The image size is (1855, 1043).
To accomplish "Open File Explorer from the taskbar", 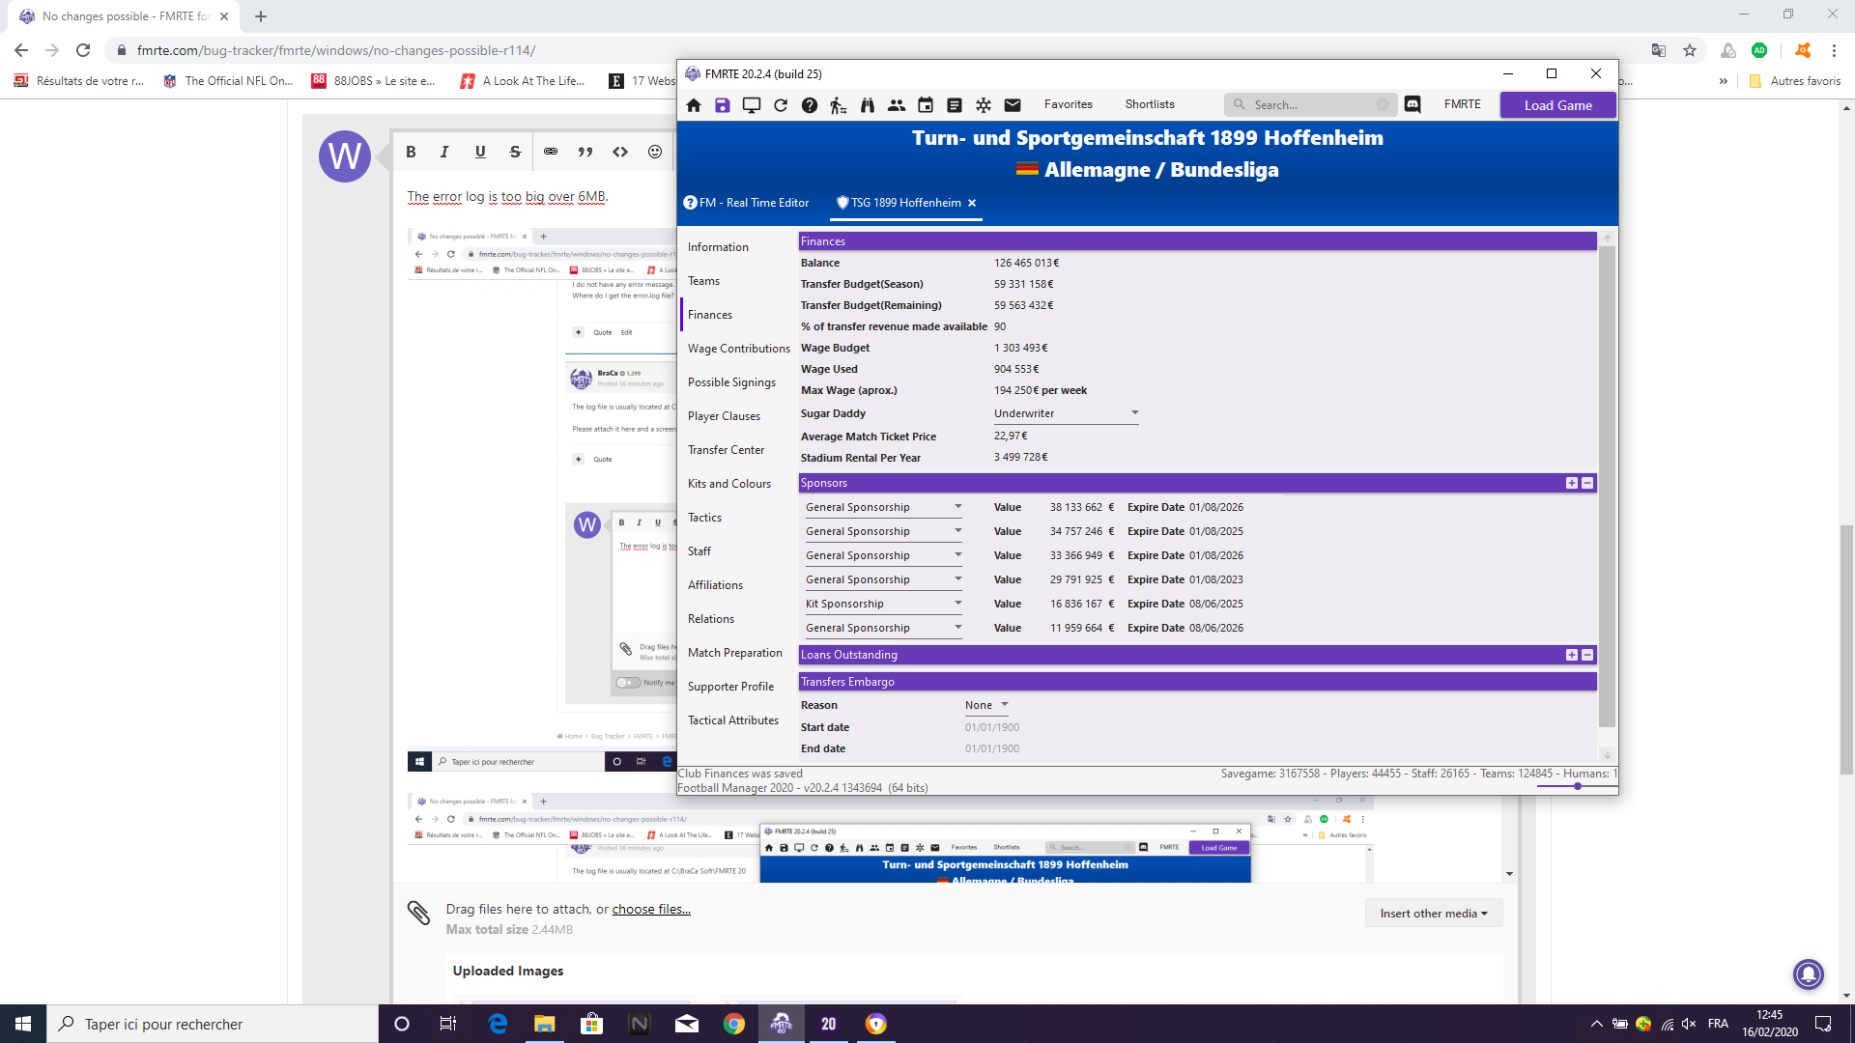I will 544,1024.
